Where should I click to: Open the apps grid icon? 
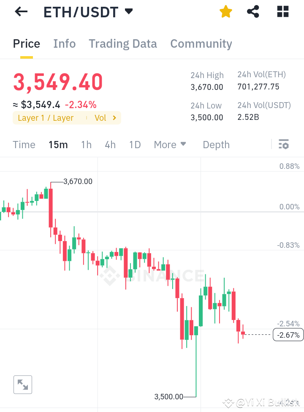point(282,11)
